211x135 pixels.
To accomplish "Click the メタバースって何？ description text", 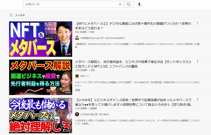I will tap(137, 84).
